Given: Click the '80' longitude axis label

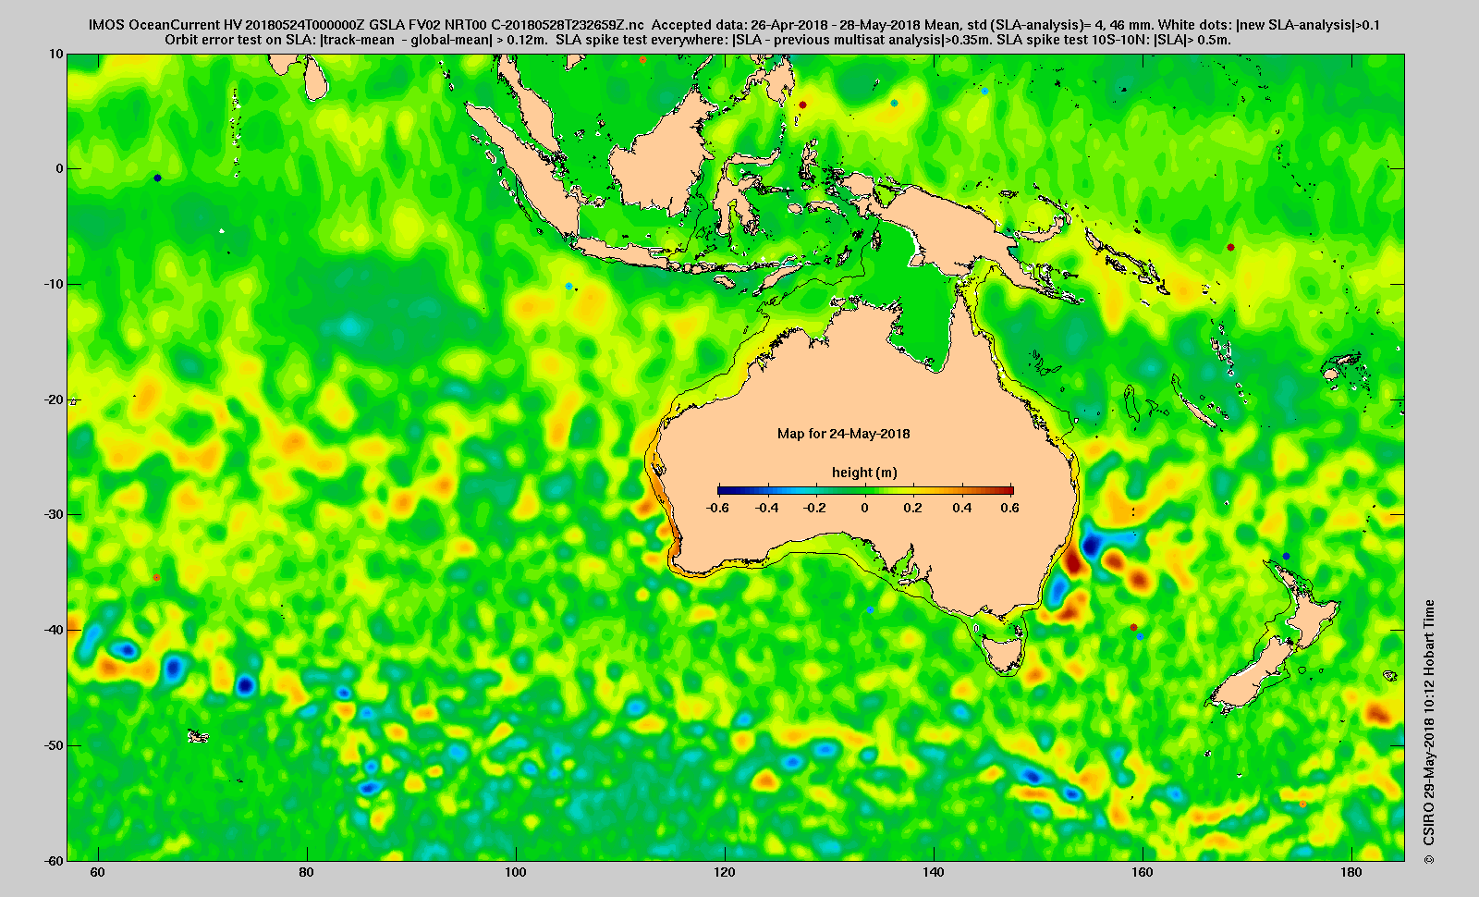Looking at the screenshot, I should pyautogui.click(x=307, y=872).
